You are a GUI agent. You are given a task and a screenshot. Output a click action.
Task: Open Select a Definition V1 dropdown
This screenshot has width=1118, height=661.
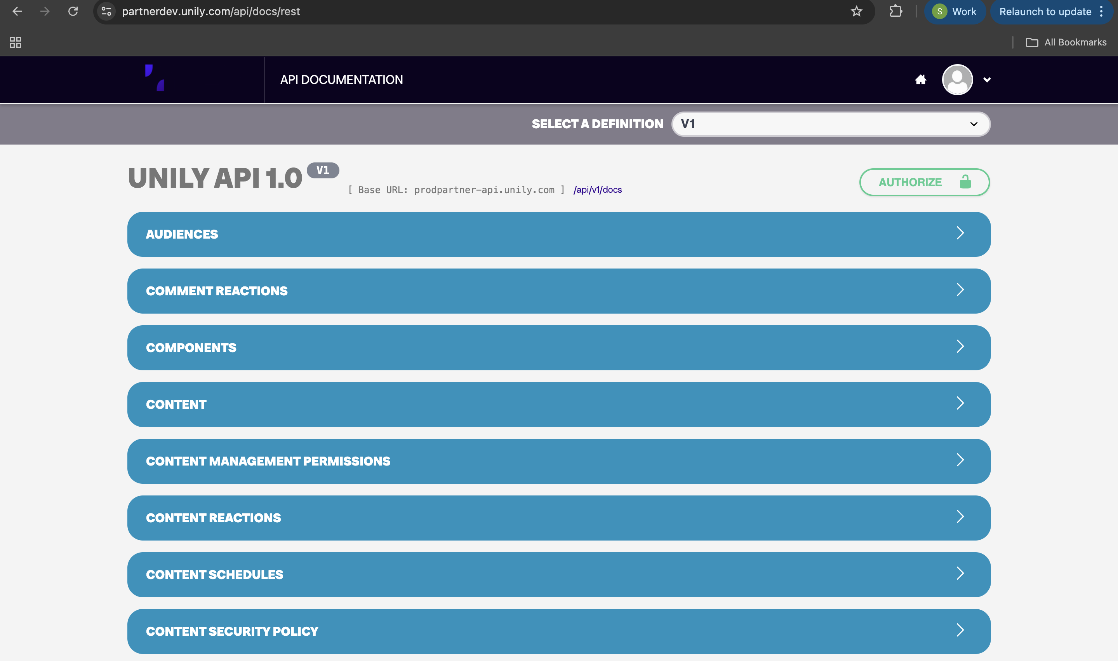point(831,124)
